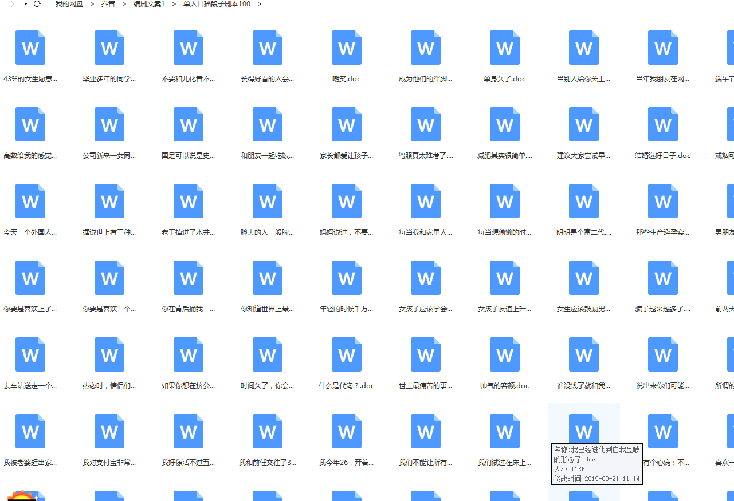Screen dimensions: 734x501
Task: Select the Word file icon for 不要和儿化音不
Action: (189, 48)
